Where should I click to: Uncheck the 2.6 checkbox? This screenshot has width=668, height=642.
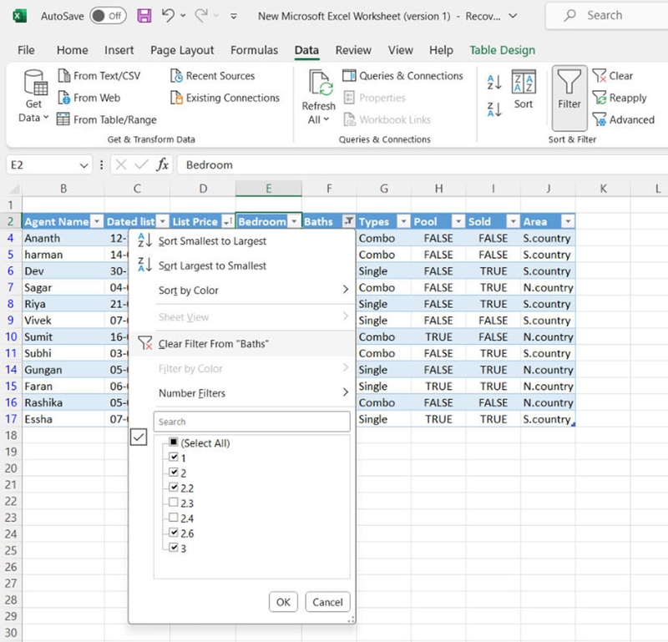pos(174,532)
